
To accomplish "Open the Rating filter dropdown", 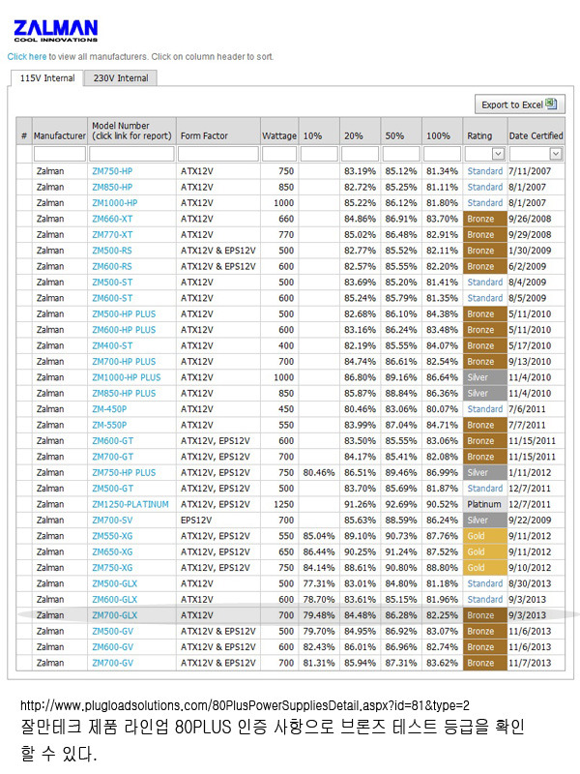I will coord(498,154).
